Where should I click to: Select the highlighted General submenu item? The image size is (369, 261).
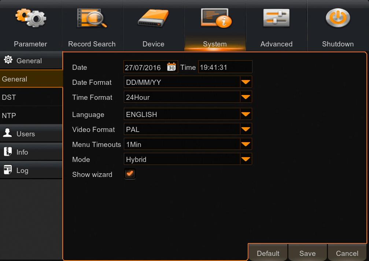pos(31,79)
